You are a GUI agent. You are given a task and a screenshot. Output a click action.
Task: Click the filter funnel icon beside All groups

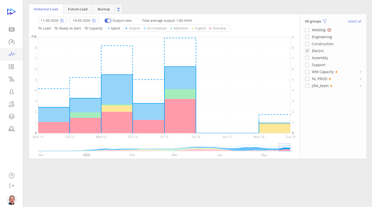point(325,21)
